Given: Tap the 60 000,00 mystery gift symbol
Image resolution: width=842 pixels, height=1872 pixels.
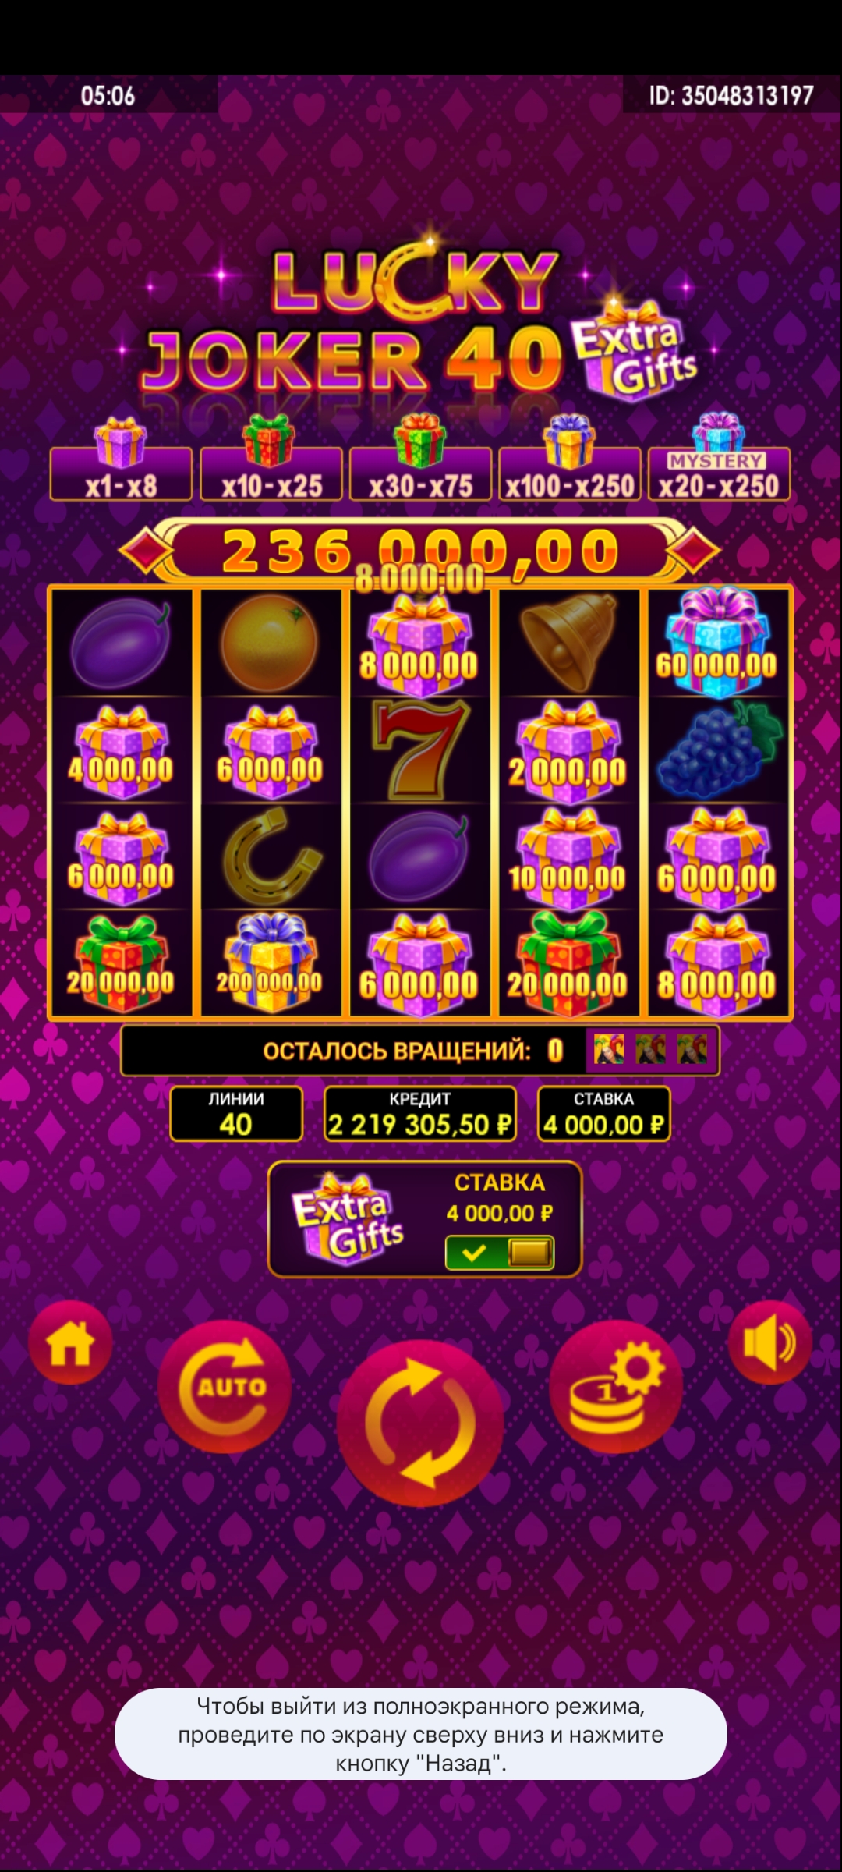Looking at the screenshot, I should 717,643.
